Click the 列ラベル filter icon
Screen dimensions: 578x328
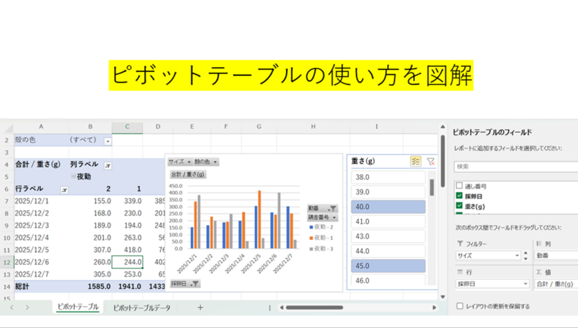(107, 165)
